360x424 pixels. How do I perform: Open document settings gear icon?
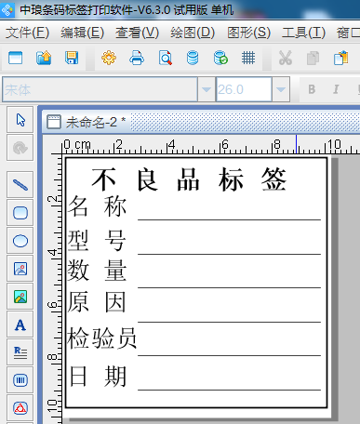pos(109,58)
